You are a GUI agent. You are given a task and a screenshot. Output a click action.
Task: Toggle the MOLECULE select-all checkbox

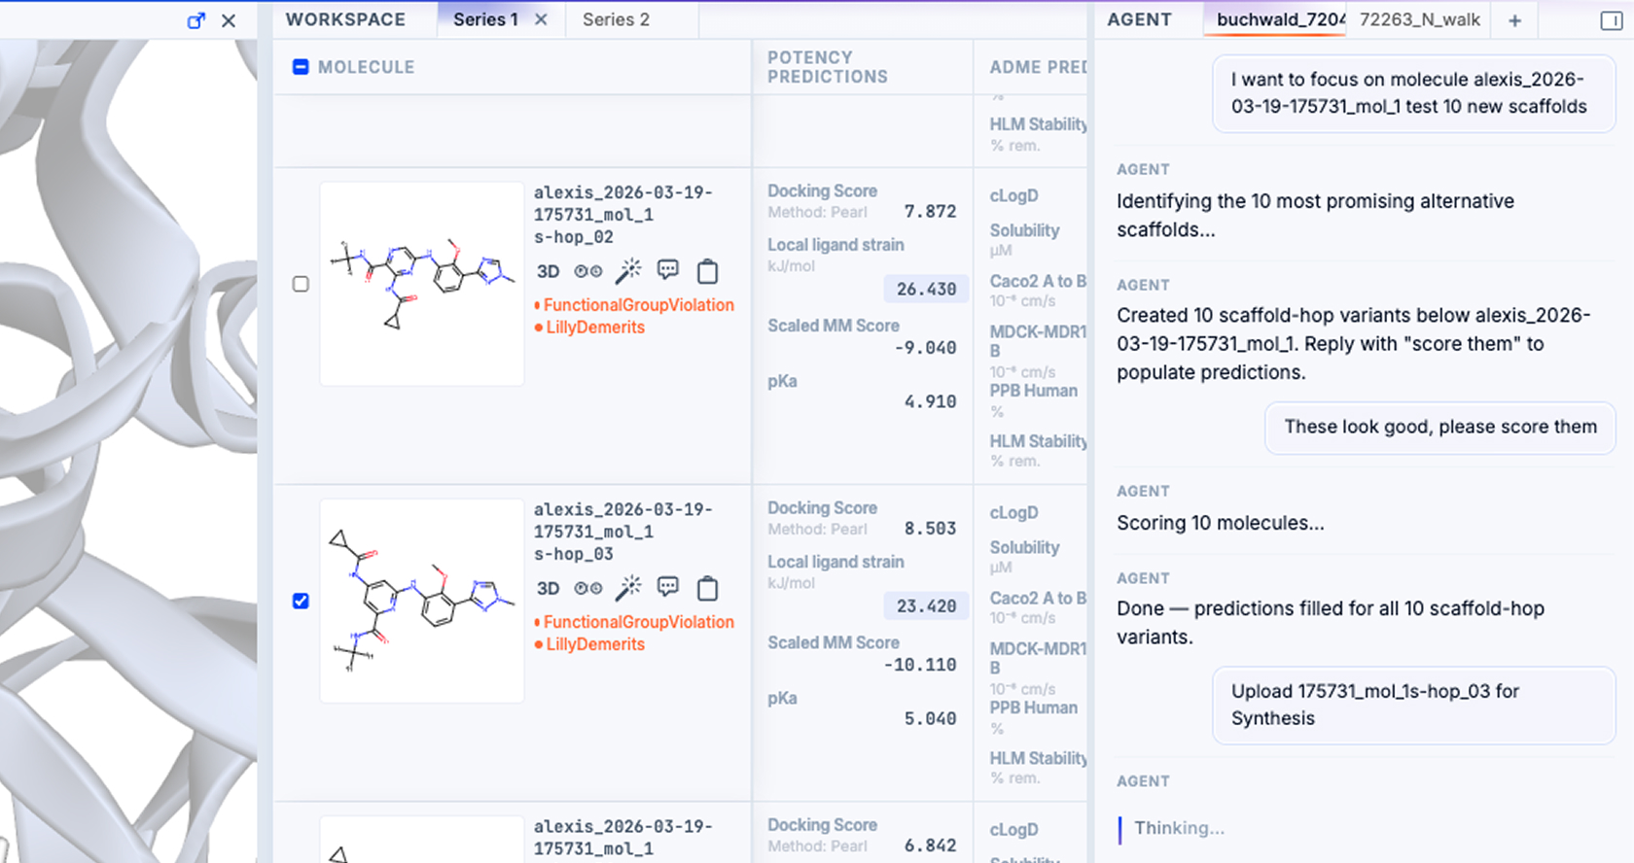pyautogui.click(x=301, y=67)
